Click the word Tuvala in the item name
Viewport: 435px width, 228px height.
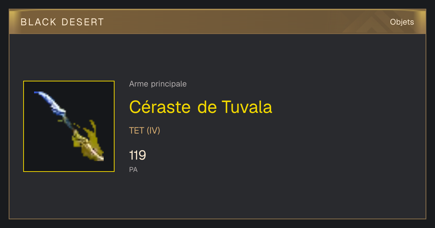tap(246, 107)
